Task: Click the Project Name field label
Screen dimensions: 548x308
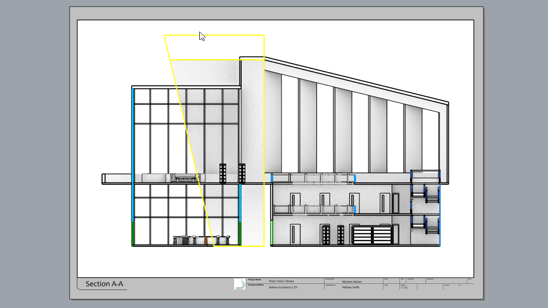Action: click(254, 280)
